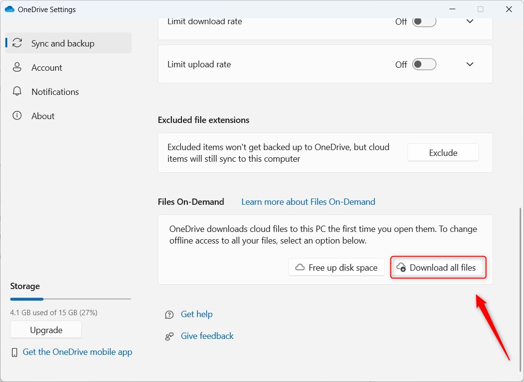The width and height of the screenshot is (524, 382).
Task: Open Learn more about Files On-Demand
Action: pos(308,201)
